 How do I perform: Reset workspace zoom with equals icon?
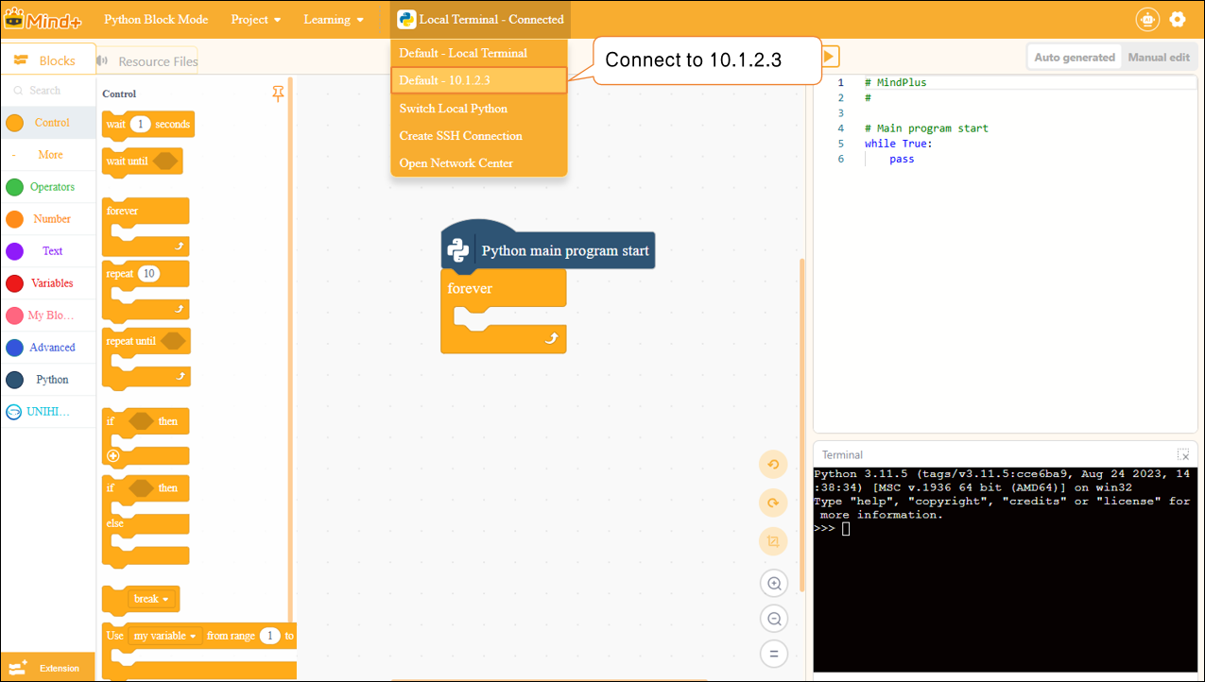774,654
